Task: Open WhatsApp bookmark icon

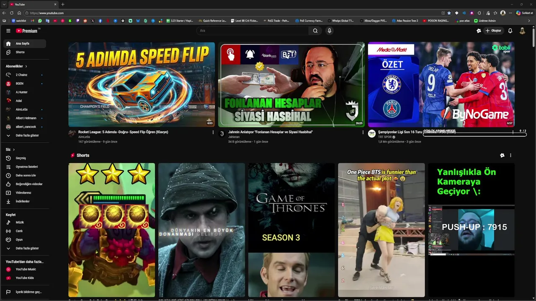Action: pos(40,20)
